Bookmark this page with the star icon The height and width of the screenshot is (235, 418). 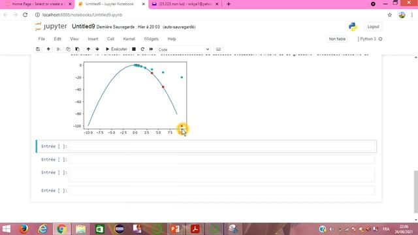(x=389, y=15)
